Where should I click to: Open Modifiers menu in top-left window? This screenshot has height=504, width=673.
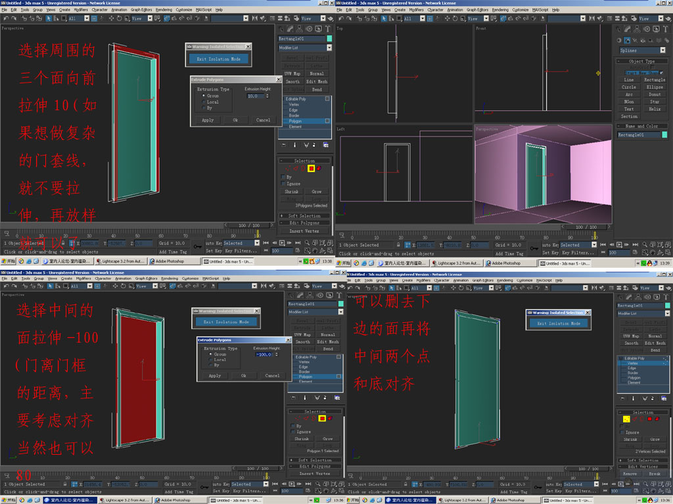81,9
